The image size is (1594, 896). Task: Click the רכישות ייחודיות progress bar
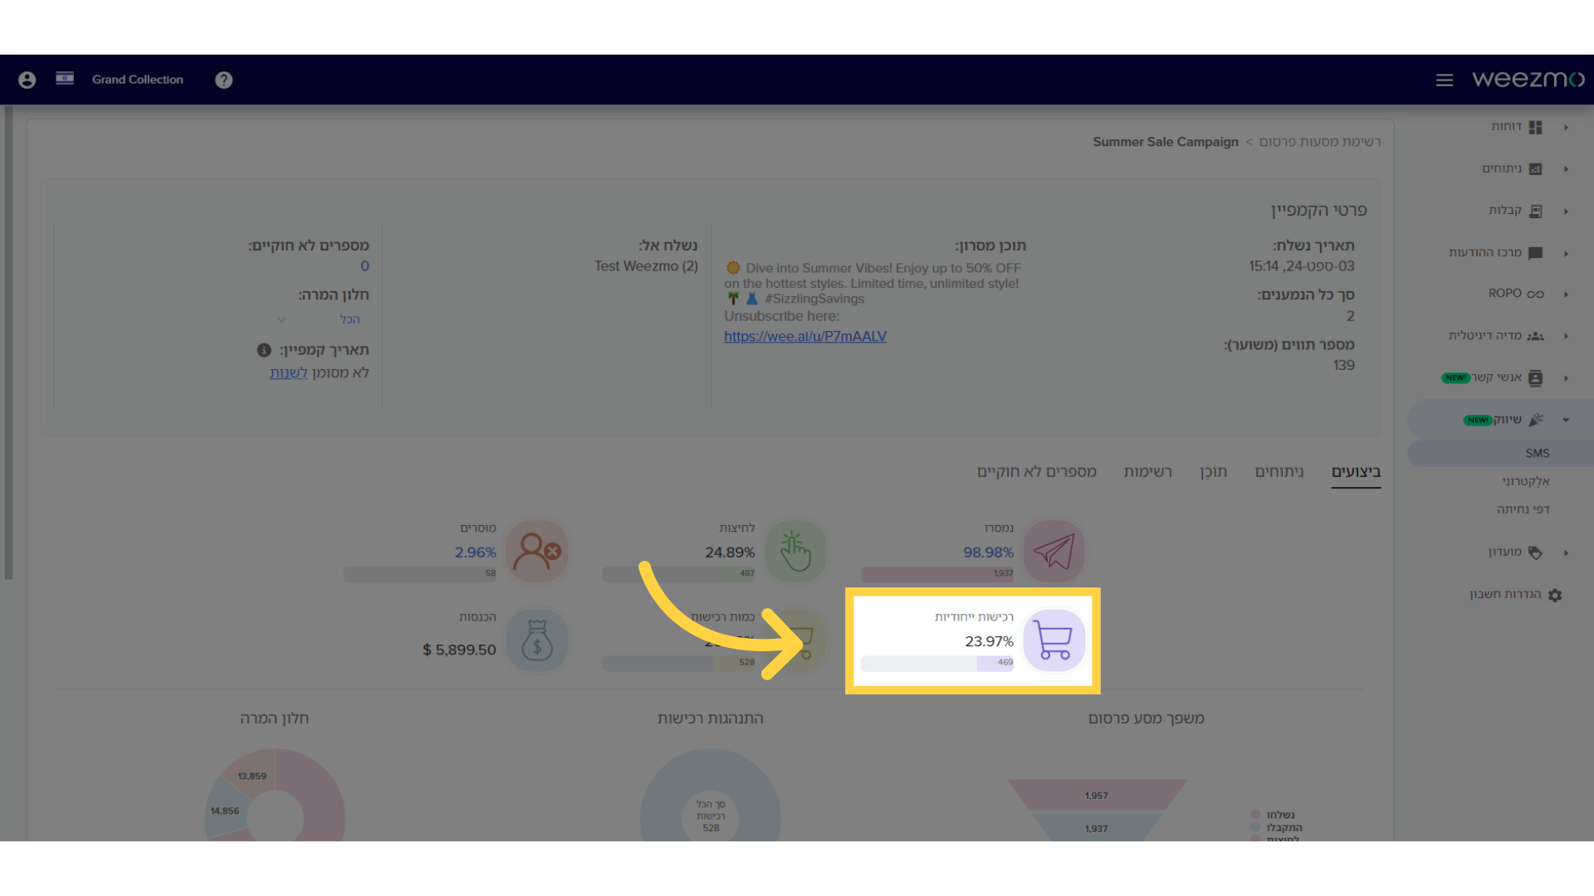tap(937, 664)
